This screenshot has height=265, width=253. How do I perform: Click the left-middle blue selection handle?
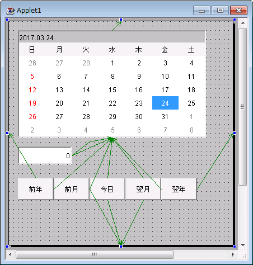[7, 133]
